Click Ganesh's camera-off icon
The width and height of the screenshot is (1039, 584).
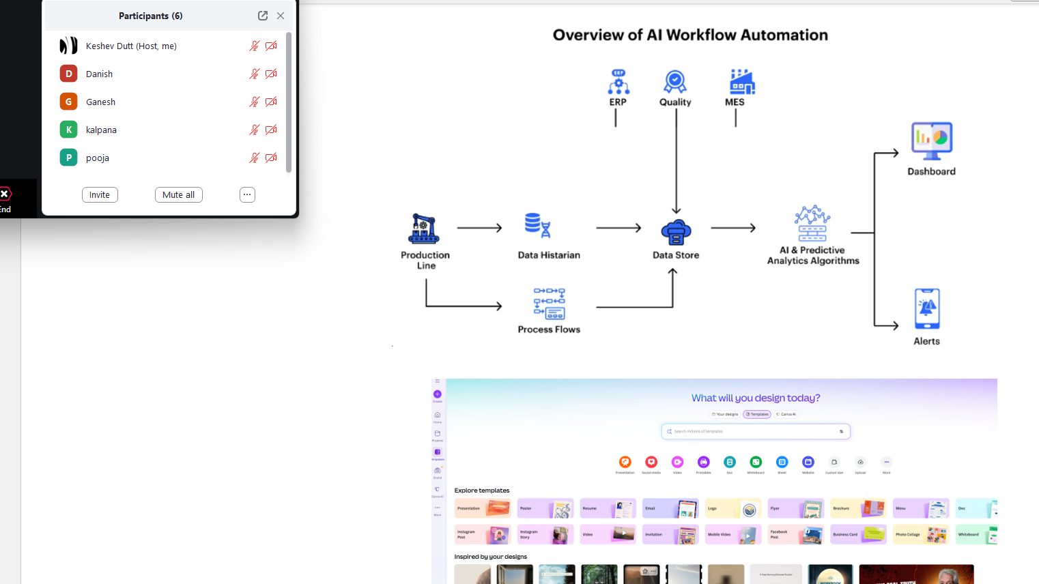(x=271, y=102)
